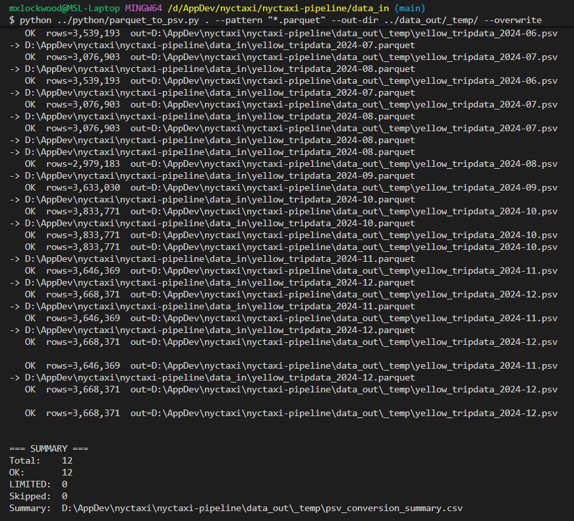574x521 pixels.
Task: Click the --out-dir flag in the command
Action: tap(355, 20)
